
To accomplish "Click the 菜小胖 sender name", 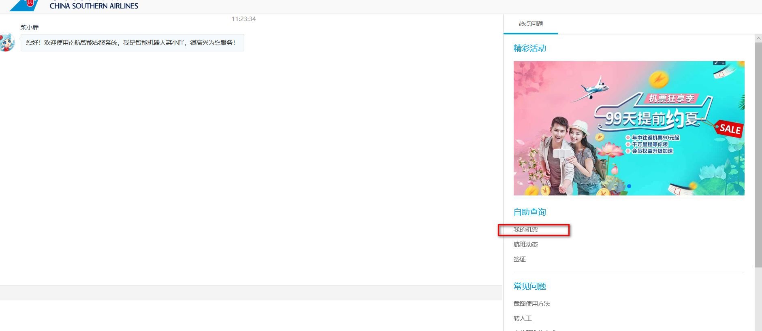I will (x=30, y=28).
